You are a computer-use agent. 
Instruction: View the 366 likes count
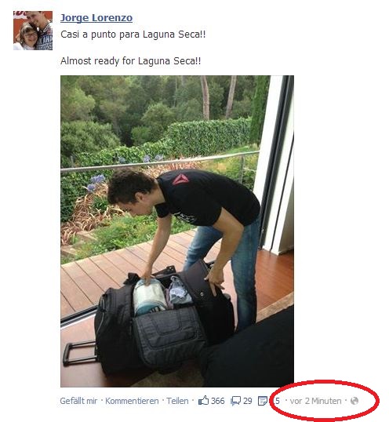(217, 401)
